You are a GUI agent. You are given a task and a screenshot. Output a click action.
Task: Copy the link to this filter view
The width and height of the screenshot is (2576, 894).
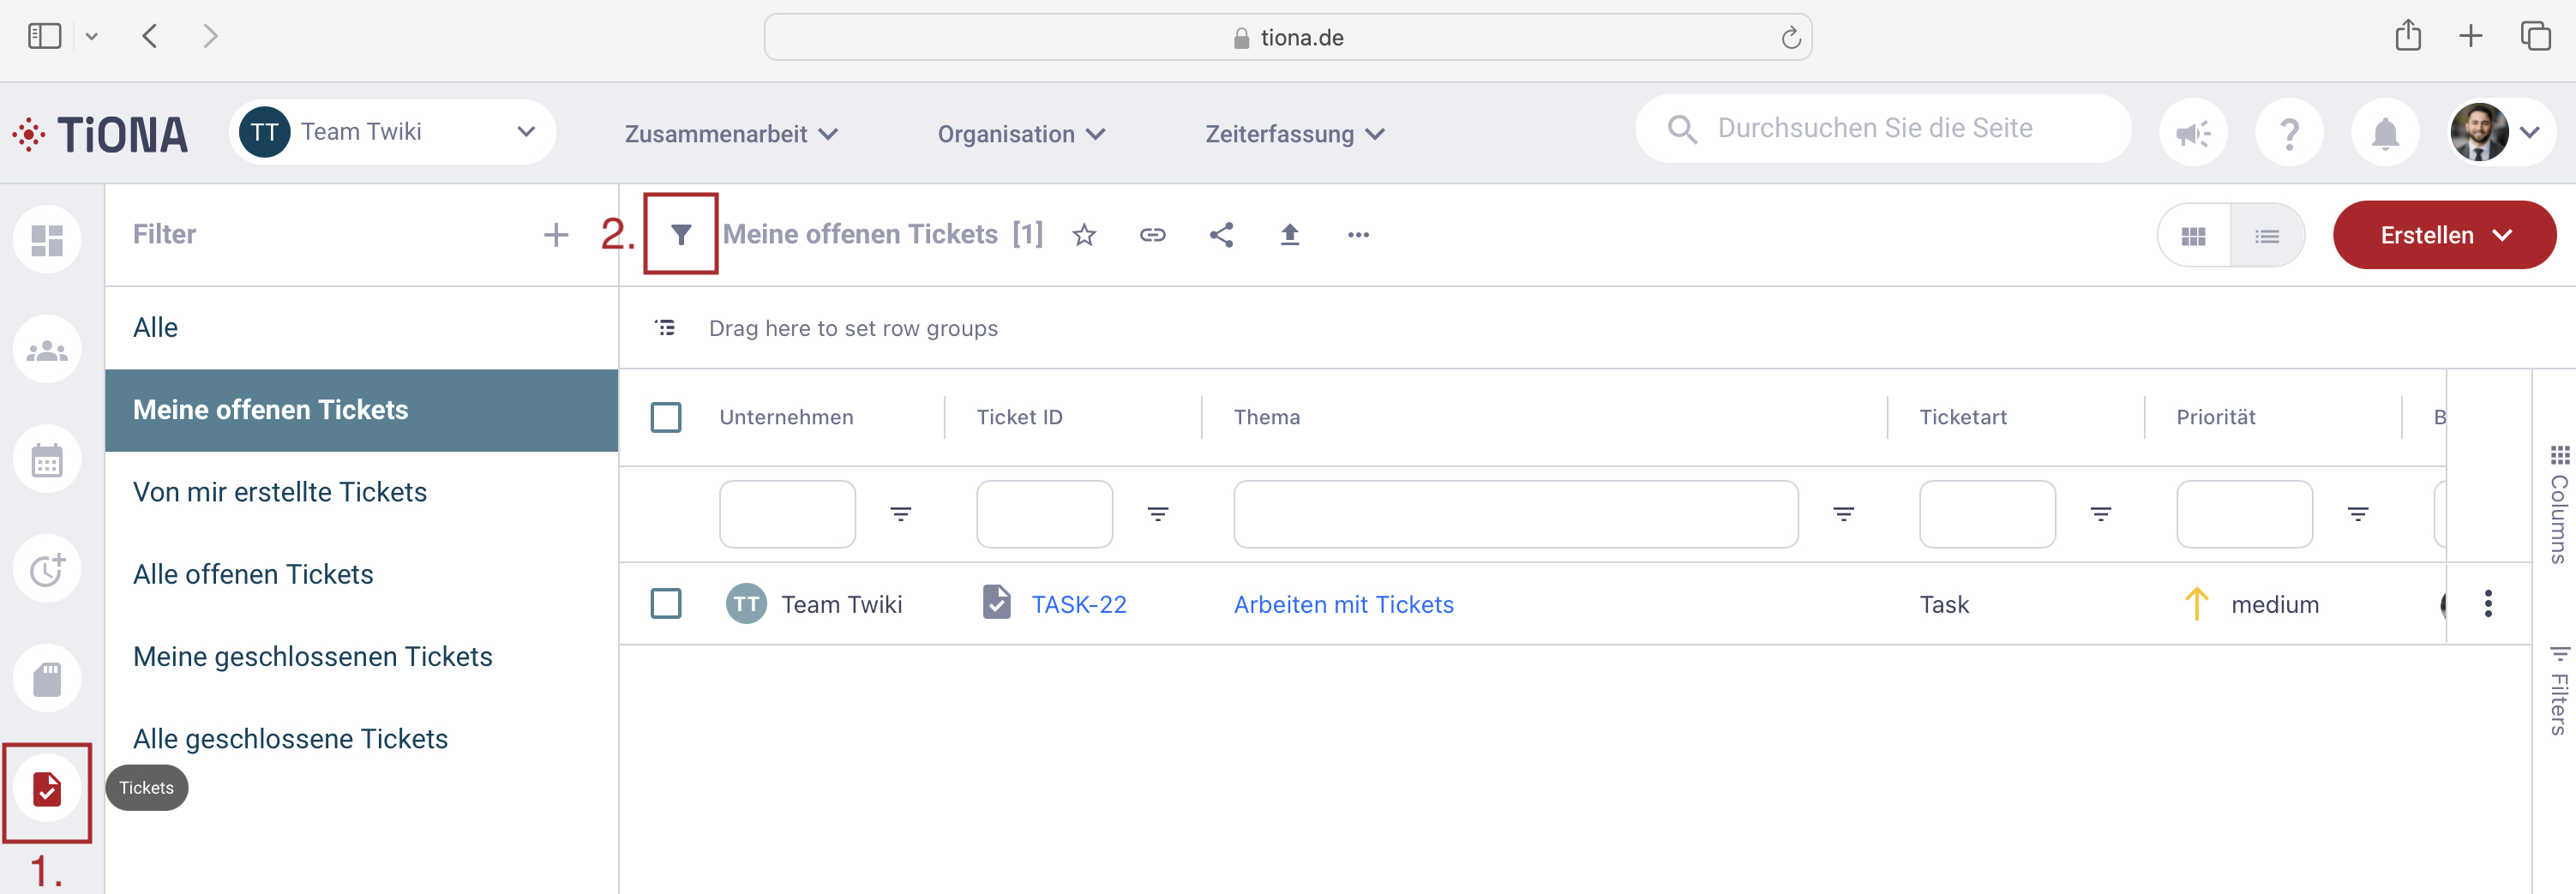1152,235
